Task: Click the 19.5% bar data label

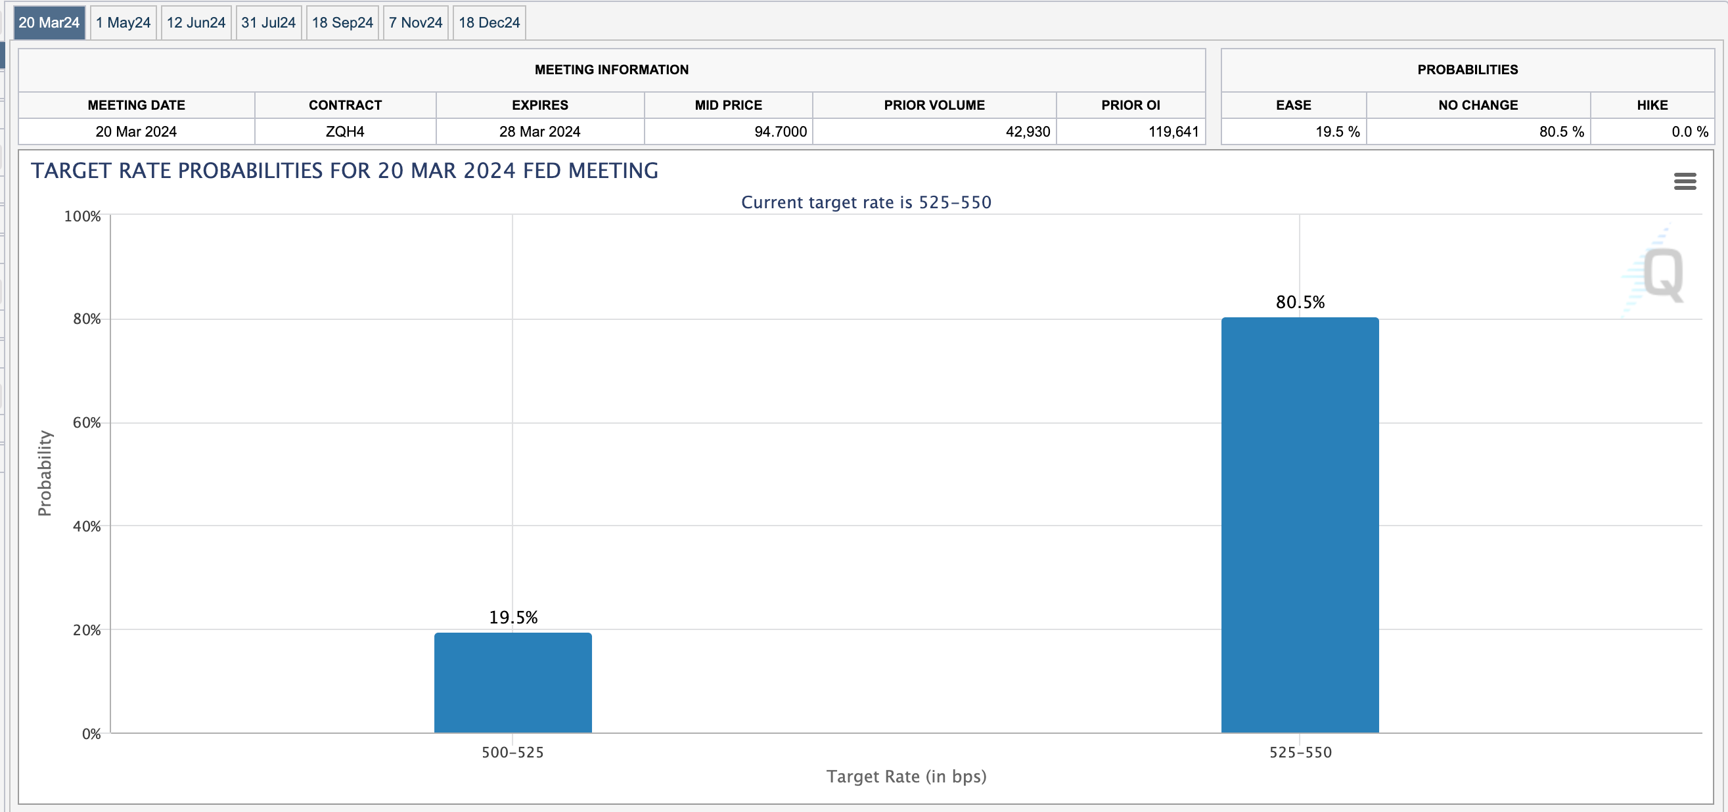Action: [x=512, y=618]
